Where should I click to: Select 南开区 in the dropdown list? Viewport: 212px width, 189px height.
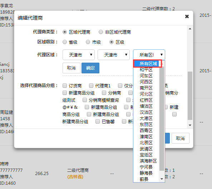point(146,88)
